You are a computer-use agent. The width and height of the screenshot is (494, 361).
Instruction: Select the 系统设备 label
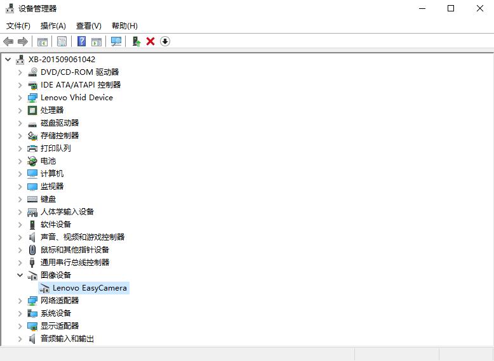pyautogui.click(x=56, y=313)
